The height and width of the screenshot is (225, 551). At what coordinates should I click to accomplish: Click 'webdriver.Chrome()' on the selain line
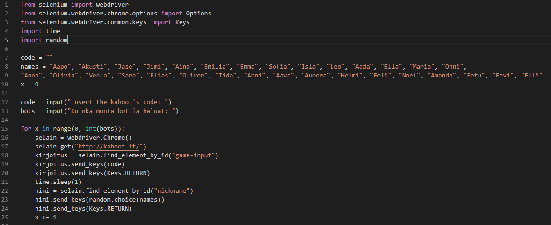tap(100, 137)
